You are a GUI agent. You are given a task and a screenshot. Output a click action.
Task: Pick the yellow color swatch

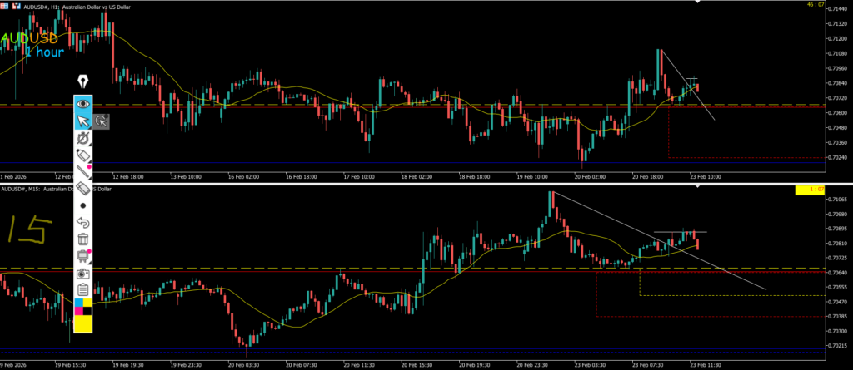click(x=83, y=323)
